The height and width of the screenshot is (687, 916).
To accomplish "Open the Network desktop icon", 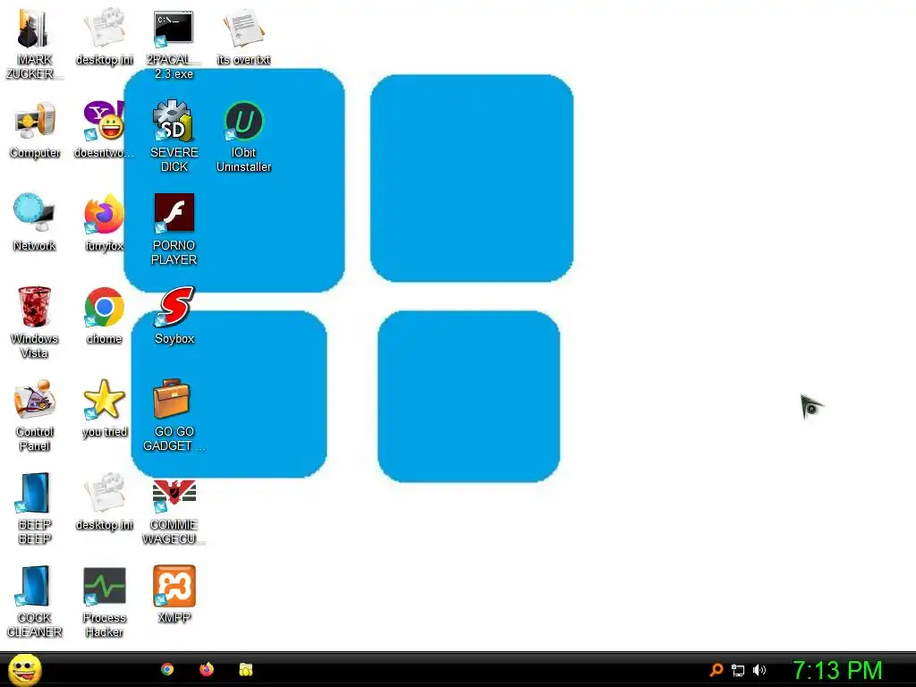I will click(x=35, y=213).
